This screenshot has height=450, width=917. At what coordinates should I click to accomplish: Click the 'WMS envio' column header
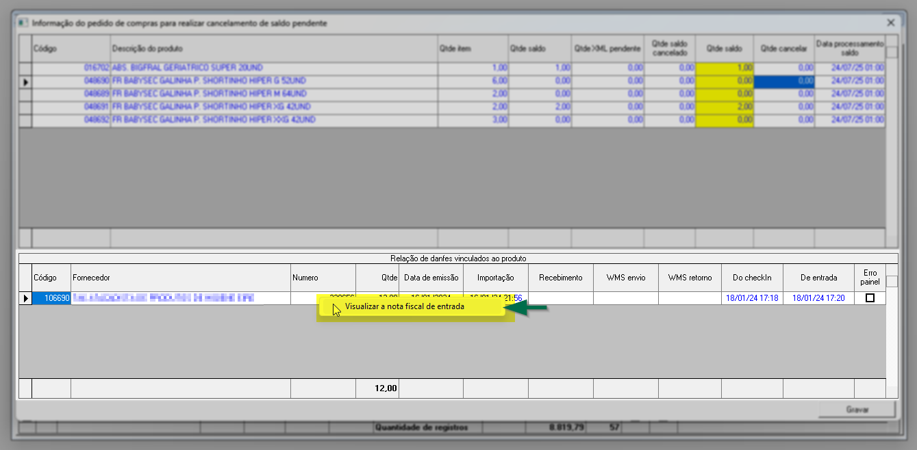point(626,278)
